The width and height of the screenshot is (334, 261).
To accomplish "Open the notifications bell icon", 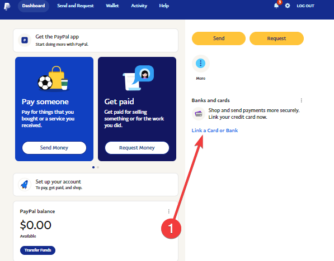I will point(276,6).
